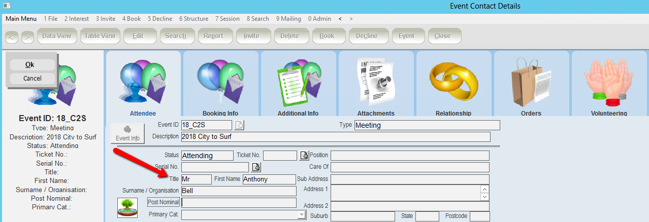Viewport: 649px width, 222px height.
Task: Click lookup icon next to Event ID
Action: pos(239,125)
